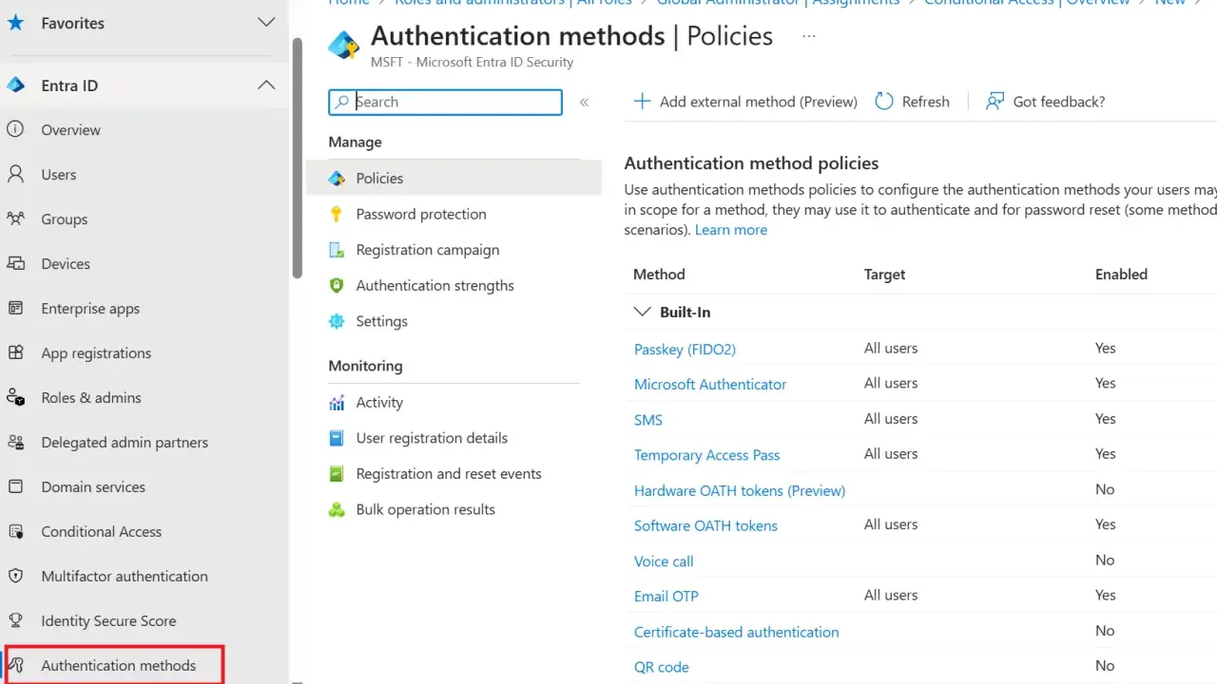This screenshot has width=1217, height=684.
Task: Click the Favorites star icon
Action: [x=15, y=23]
